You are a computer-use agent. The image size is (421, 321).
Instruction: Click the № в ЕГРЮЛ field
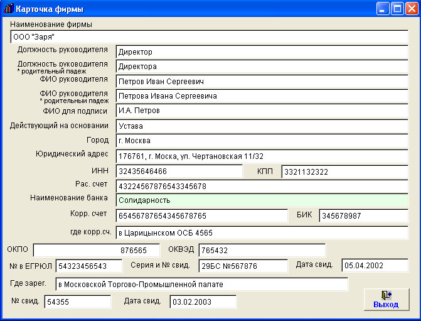coord(89,266)
